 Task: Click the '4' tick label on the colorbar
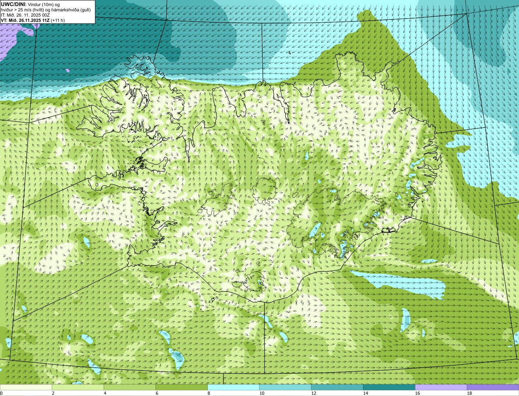click(x=105, y=393)
